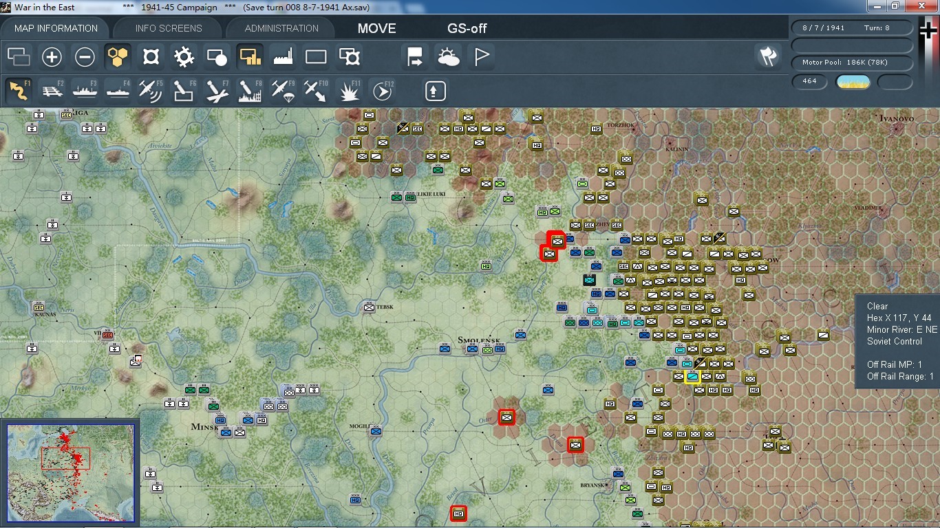Click the Motor Pool 186K (78K) readout
This screenshot has height=528, width=940.
853,63
